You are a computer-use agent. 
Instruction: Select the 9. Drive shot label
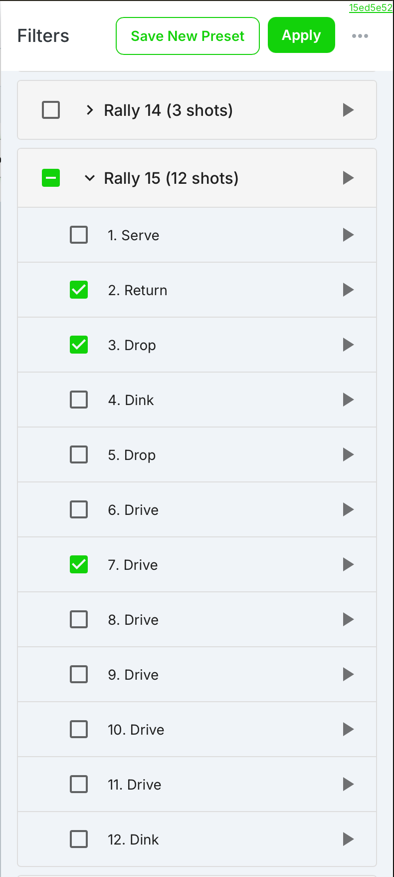click(133, 675)
